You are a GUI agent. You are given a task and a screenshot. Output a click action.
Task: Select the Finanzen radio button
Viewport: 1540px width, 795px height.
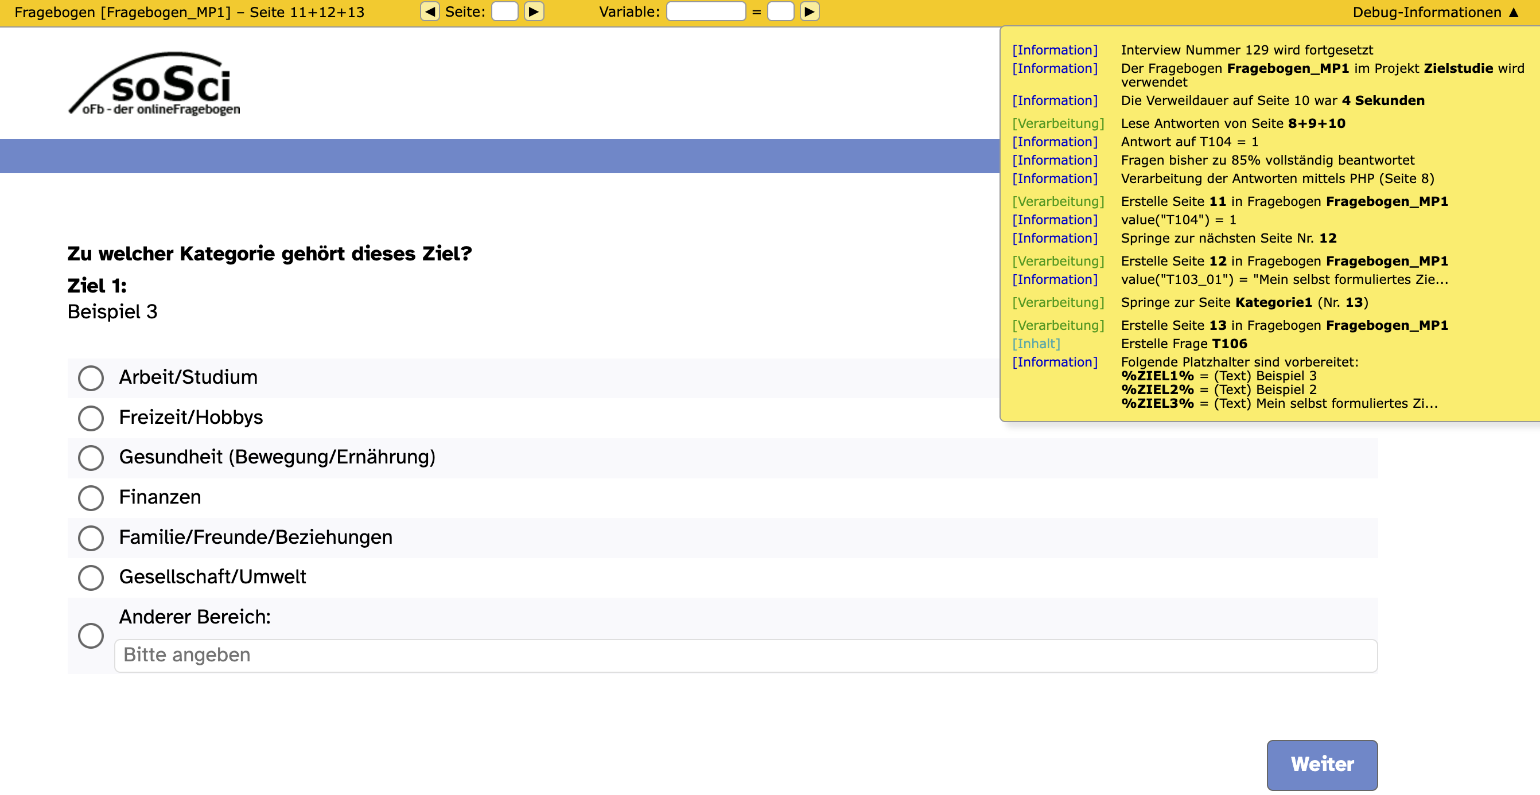coord(91,497)
